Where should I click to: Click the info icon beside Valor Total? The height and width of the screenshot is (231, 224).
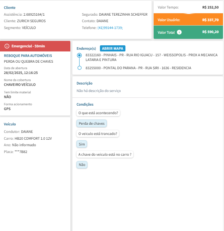click(x=179, y=32)
